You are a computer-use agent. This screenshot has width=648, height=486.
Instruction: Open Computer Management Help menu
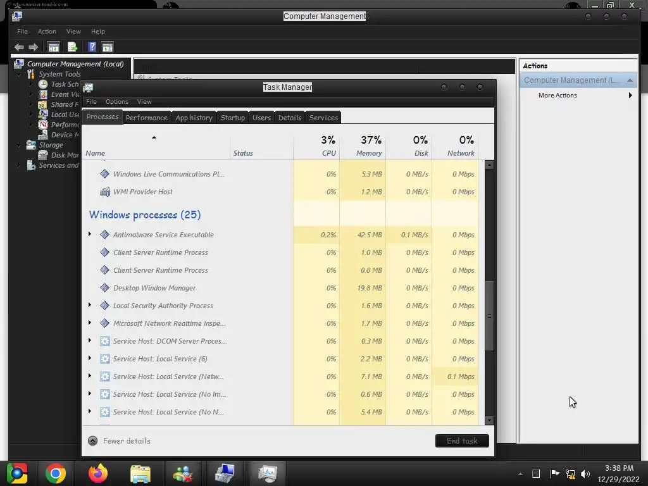(98, 32)
